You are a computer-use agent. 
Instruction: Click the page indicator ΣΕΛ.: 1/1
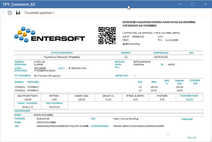pyautogui.click(x=192, y=137)
